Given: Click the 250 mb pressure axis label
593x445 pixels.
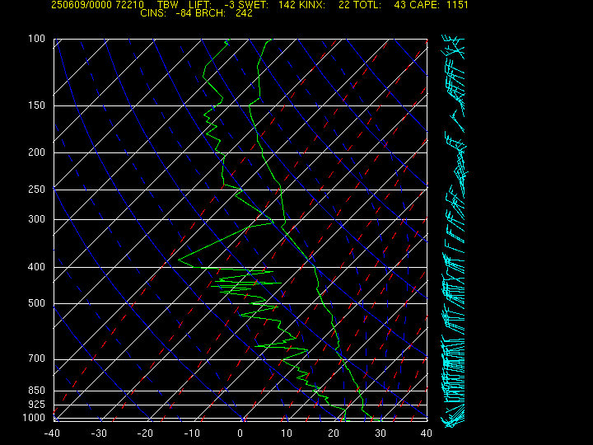Looking at the screenshot, I should point(37,190).
